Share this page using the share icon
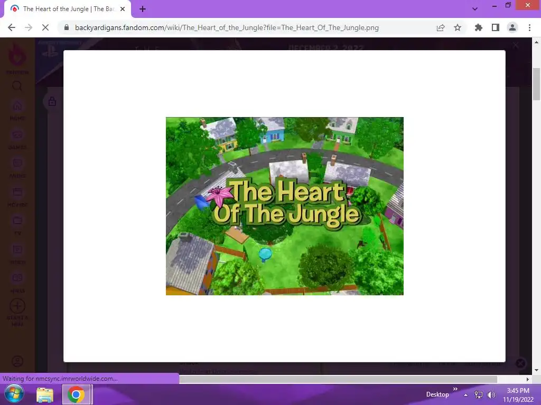The height and width of the screenshot is (405, 541). tap(441, 27)
